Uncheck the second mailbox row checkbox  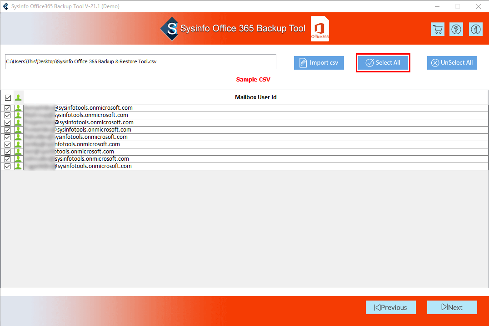(7, 115)
